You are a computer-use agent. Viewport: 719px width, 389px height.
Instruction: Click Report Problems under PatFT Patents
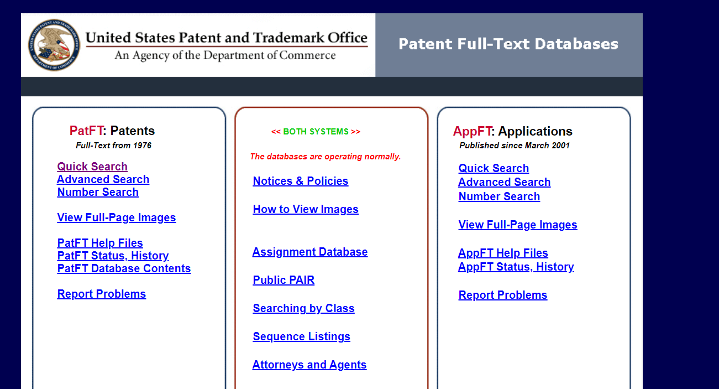coord(102,294)
